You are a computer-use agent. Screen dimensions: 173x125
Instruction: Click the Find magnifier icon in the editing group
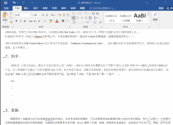(155, 15)
